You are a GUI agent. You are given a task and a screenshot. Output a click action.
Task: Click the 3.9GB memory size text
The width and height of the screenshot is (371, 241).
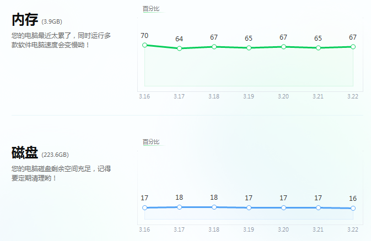pos(52,22)
